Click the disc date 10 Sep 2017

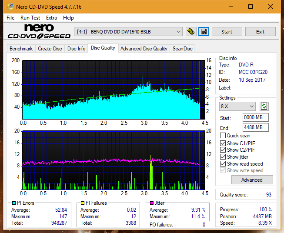(x=252, y=80)
